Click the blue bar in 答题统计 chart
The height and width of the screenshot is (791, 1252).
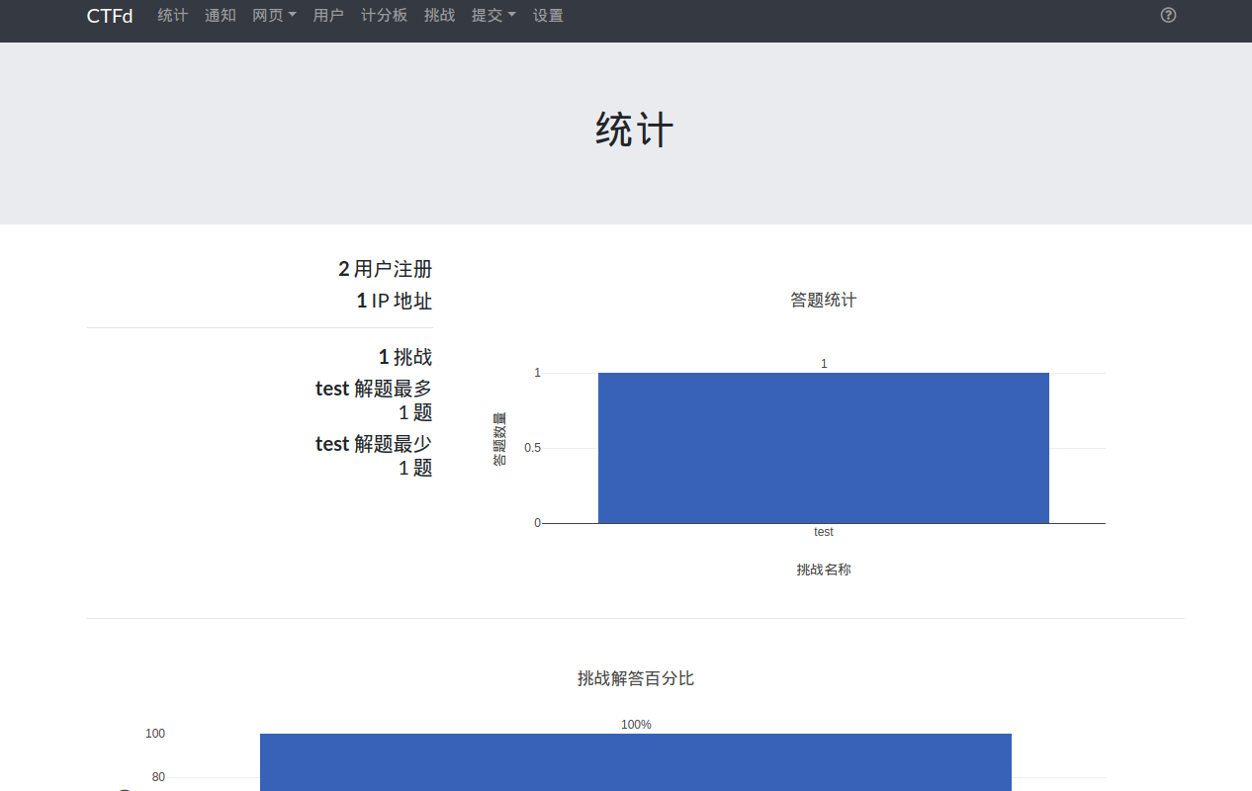coord(824,448)
